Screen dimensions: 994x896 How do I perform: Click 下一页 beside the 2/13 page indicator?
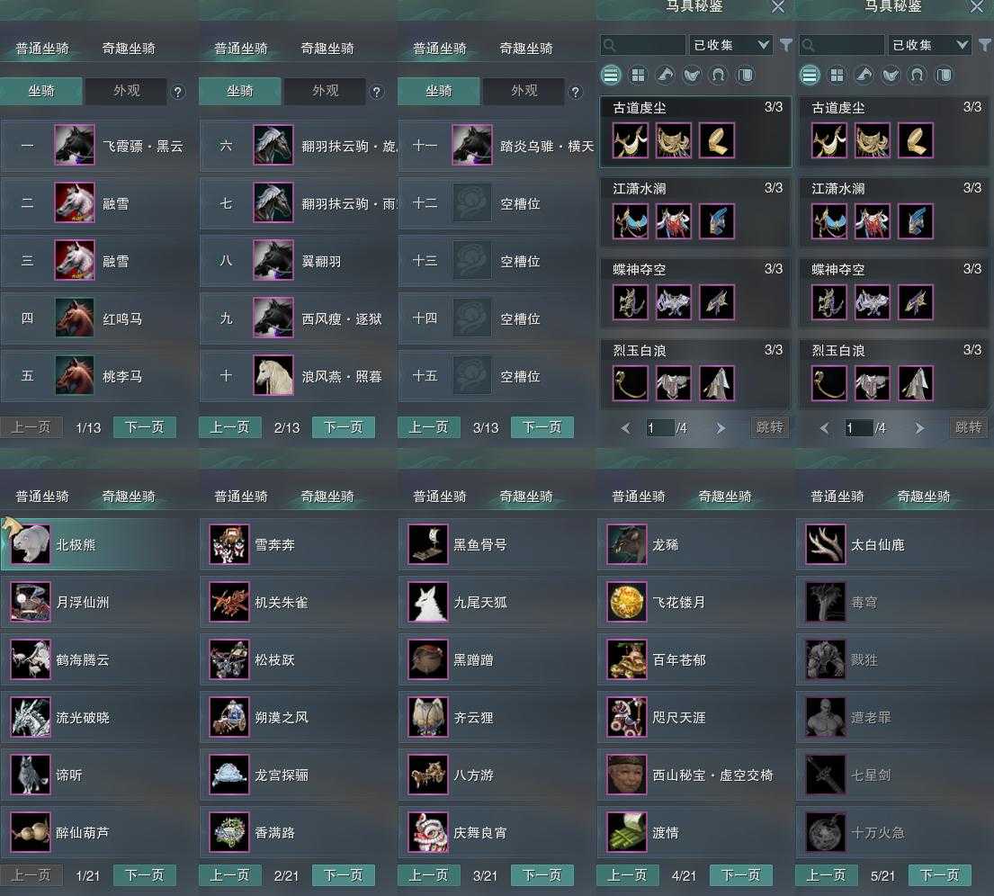tap(343, 427)
